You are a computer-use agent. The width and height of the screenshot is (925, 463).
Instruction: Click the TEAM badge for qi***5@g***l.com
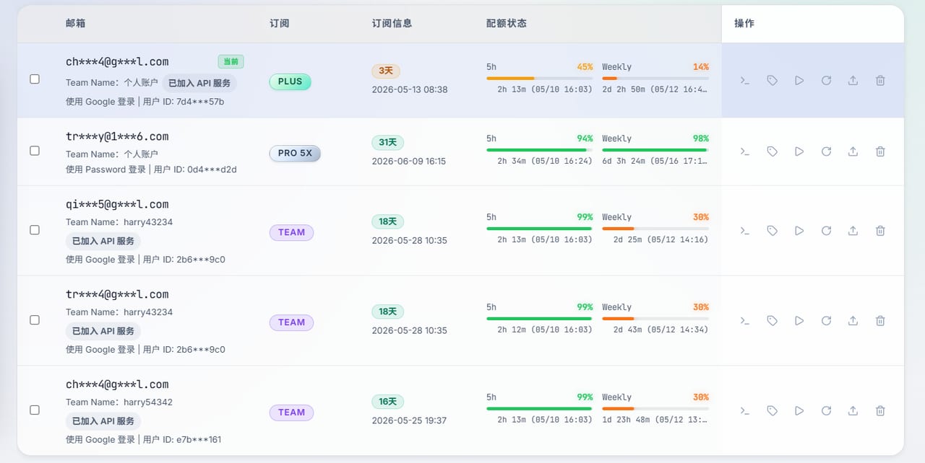(x=291, y=232)
